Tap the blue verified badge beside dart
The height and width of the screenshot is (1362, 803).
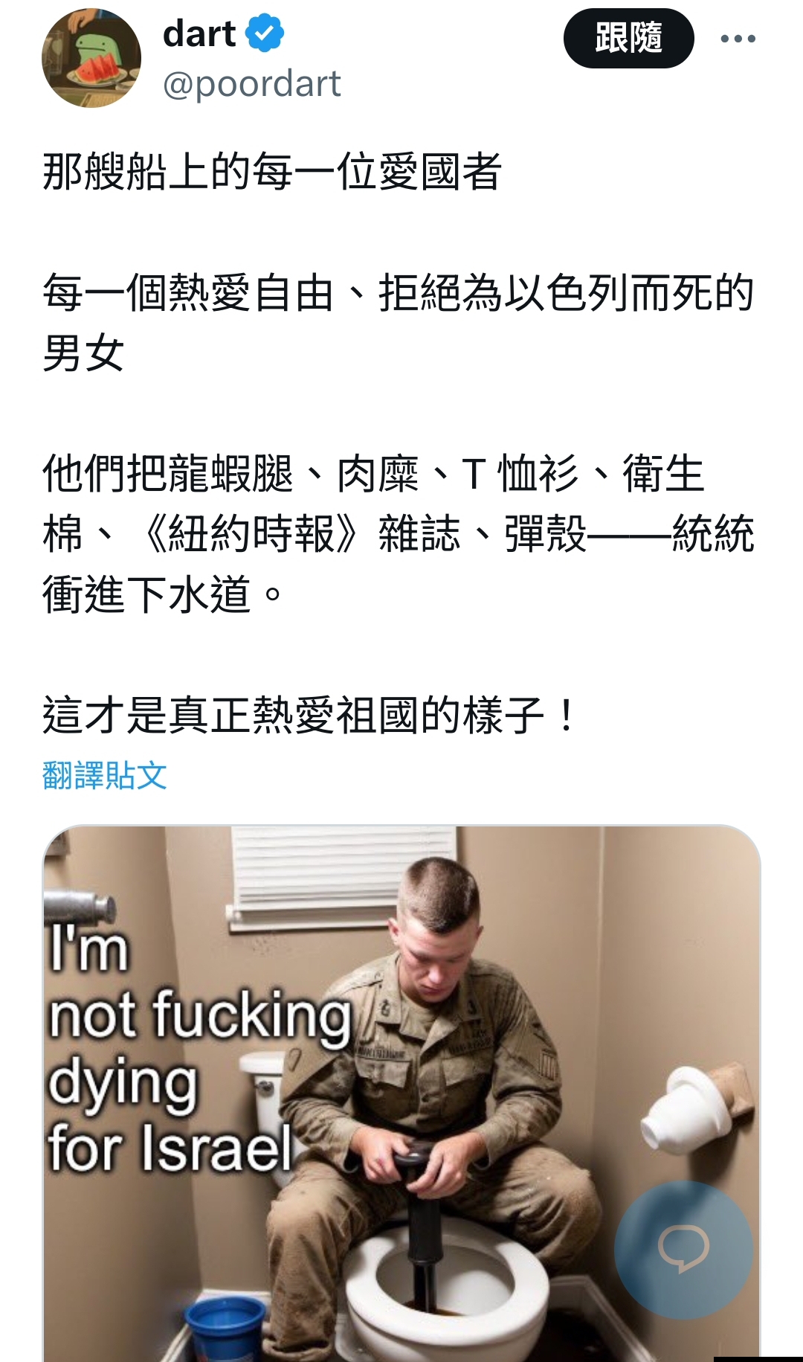[265, 34]
